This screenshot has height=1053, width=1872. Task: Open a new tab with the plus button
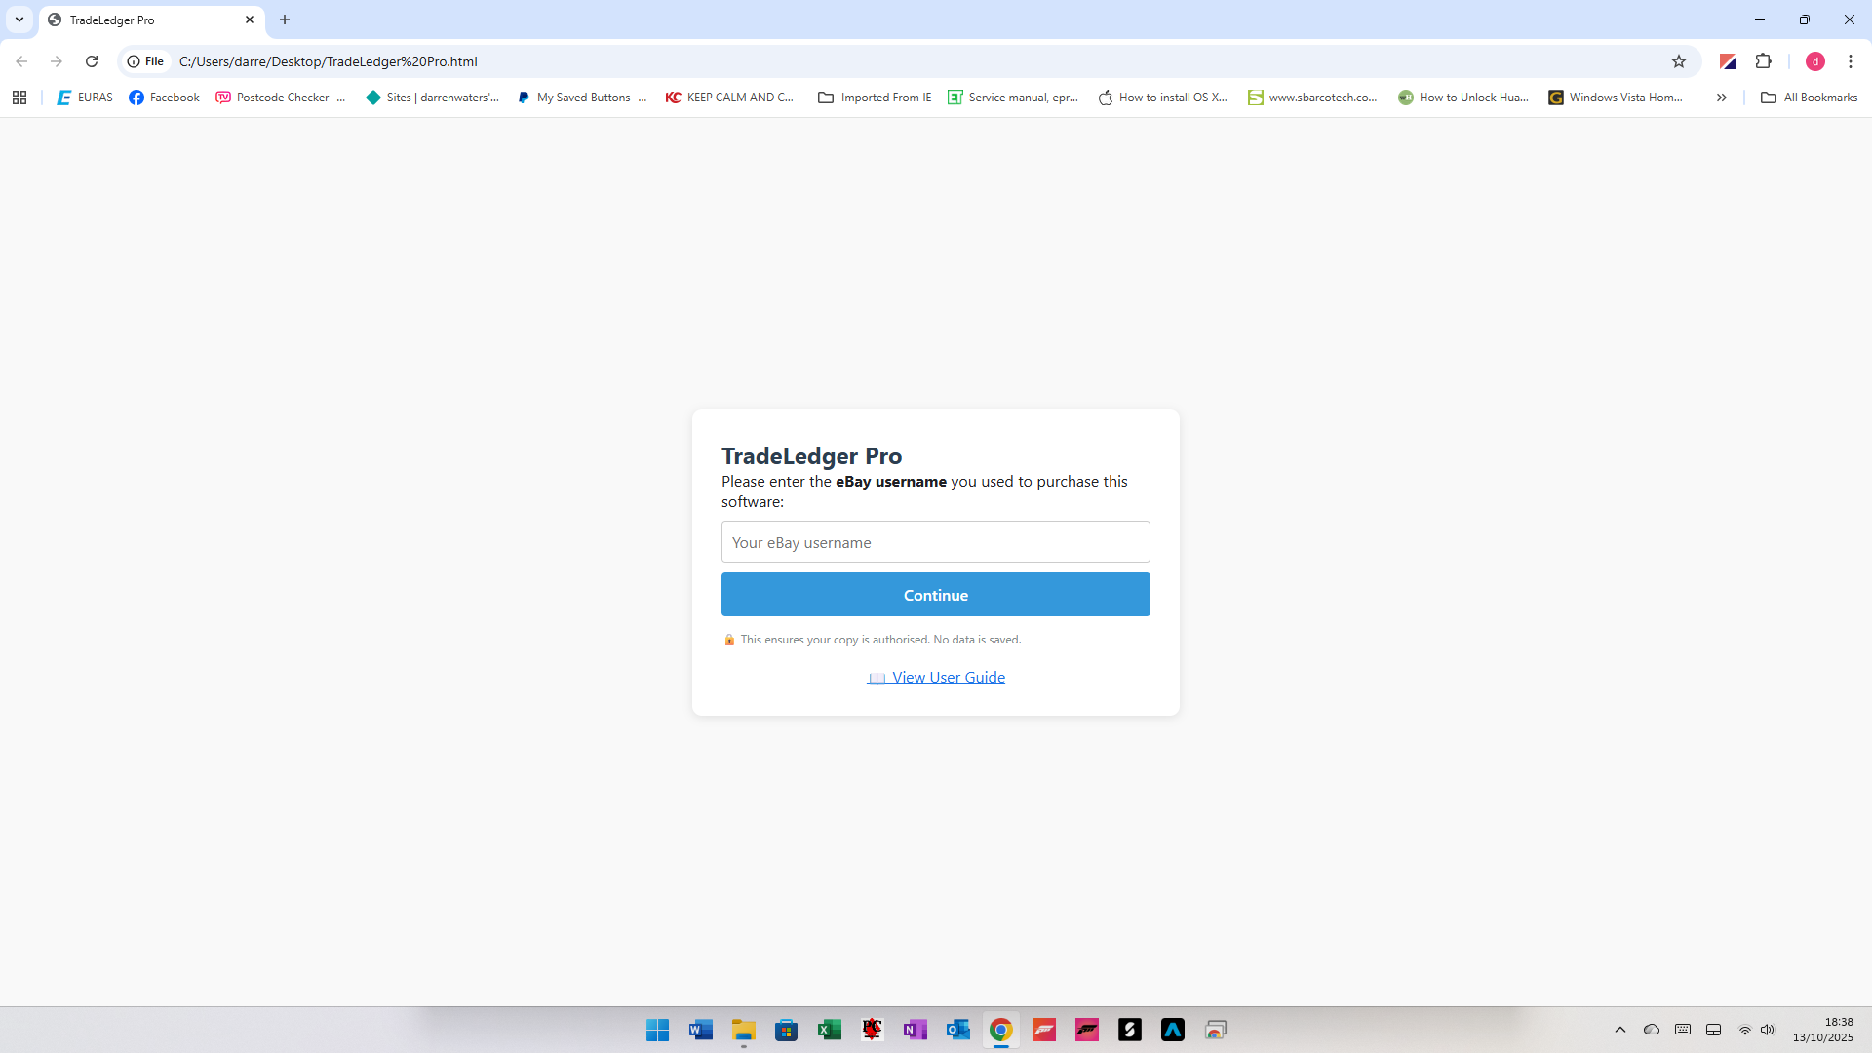[285, 19]
